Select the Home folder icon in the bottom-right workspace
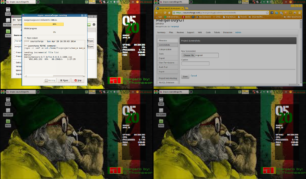Viewport: 306px width, 179px height. (161, 123)
